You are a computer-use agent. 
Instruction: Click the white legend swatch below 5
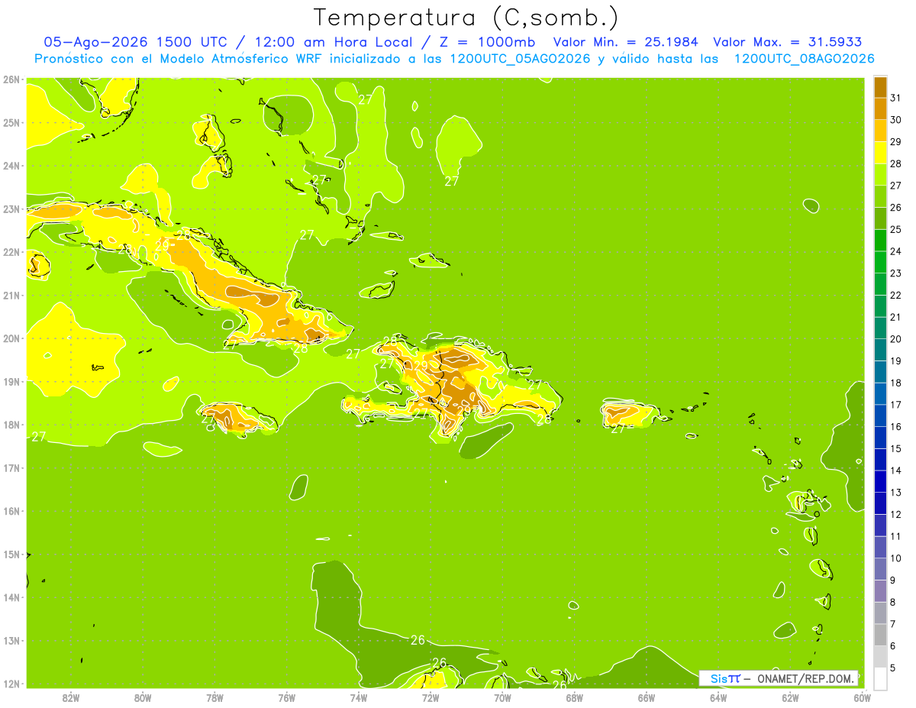880,678
